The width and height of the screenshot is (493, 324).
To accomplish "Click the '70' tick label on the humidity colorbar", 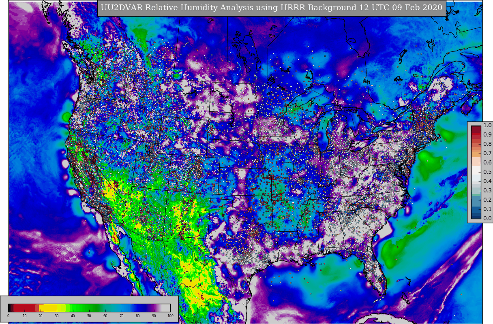I will (x=122, y=316).
